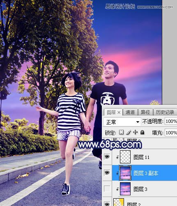Screen dimensions: 177x206
Task: Select layer name 图层 3
Action: [140, 189]
